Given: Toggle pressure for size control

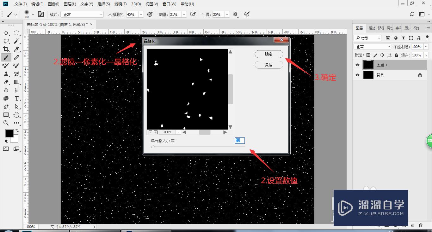Looking at the screenshot, I should 247,14.
